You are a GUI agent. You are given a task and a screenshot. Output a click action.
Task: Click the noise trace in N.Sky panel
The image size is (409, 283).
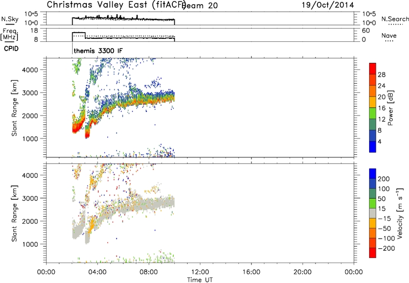point(123,19)
